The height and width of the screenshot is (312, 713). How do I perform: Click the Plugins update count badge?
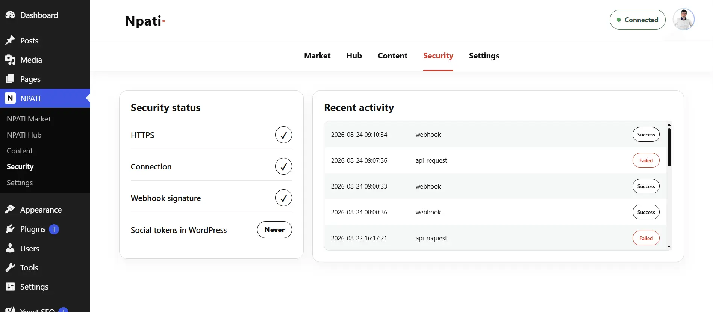pos(54,229)
